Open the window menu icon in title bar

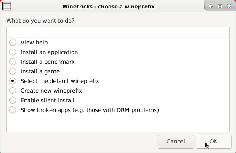(x=6, y=6)
